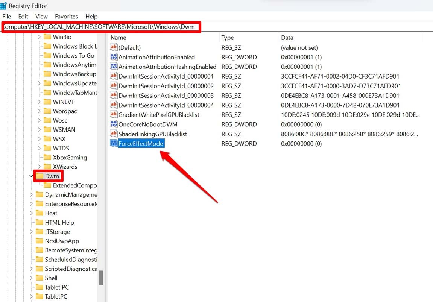Click the Wordpad folder icon
This screenshot has height=302, width=433.
[47, 111]
